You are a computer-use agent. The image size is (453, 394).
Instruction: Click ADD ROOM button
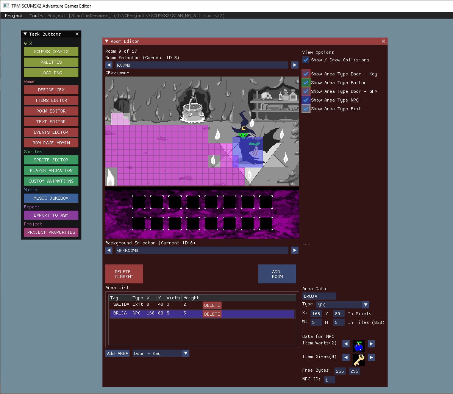point(277,274)
